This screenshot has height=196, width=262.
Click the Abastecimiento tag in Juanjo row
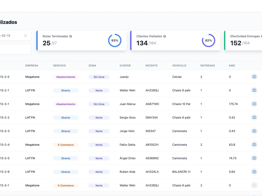66,77
